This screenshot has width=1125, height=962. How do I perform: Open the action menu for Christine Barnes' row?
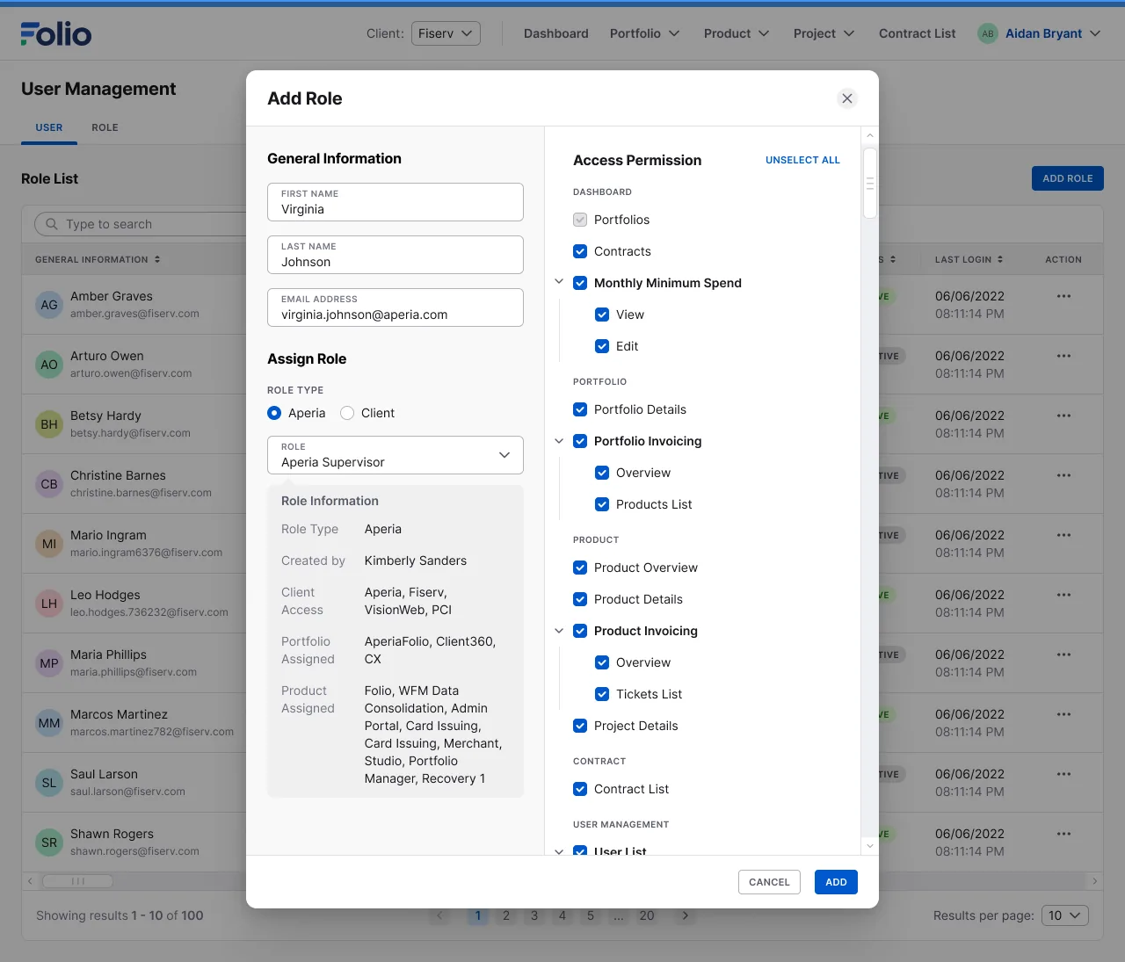1063,475
